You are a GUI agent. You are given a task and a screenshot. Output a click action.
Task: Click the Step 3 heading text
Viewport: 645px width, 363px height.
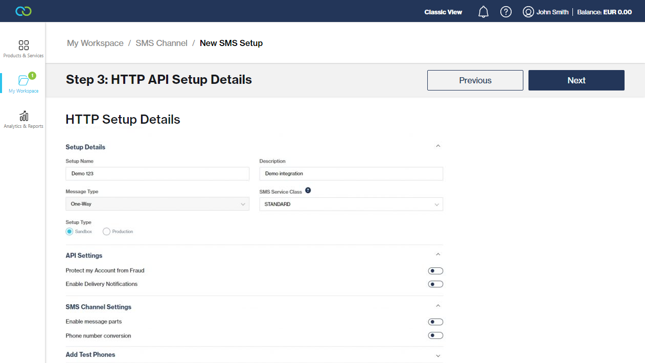[159, 80]
